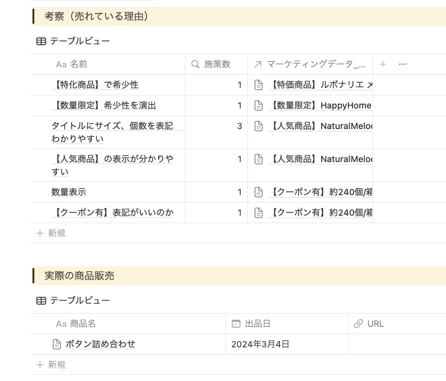The image size is (446, 381).
Task: Click the magnifier icon in 施策数 header
Action: (196, 64)
